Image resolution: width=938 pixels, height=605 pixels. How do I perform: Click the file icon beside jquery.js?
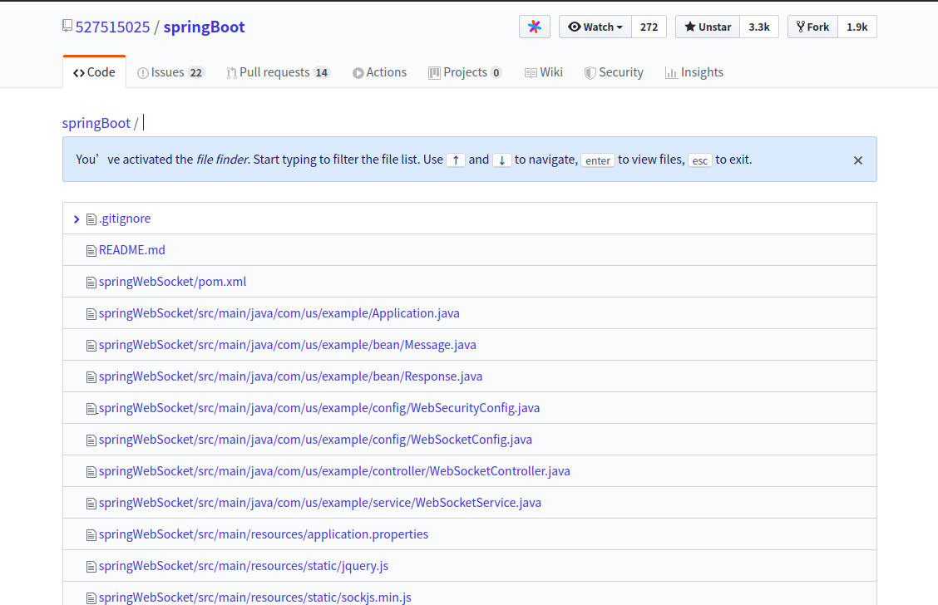pyautogui.click(x=91, y=567)
